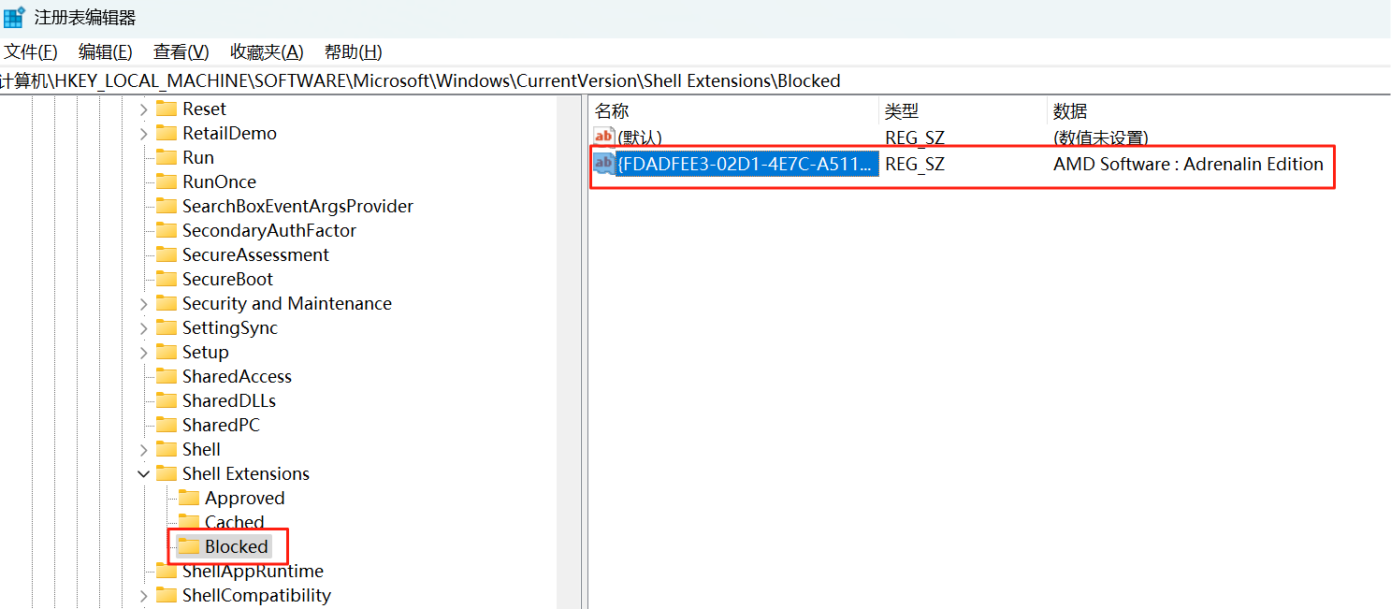Click the Approved folder icon
Viewport: 1391px width, 609px height.
(x=189, y=498)
